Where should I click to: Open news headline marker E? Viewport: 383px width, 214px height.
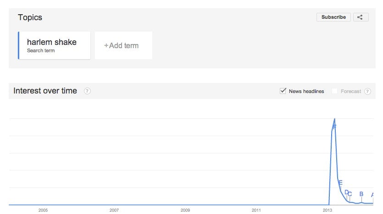[x=340, y=182]
